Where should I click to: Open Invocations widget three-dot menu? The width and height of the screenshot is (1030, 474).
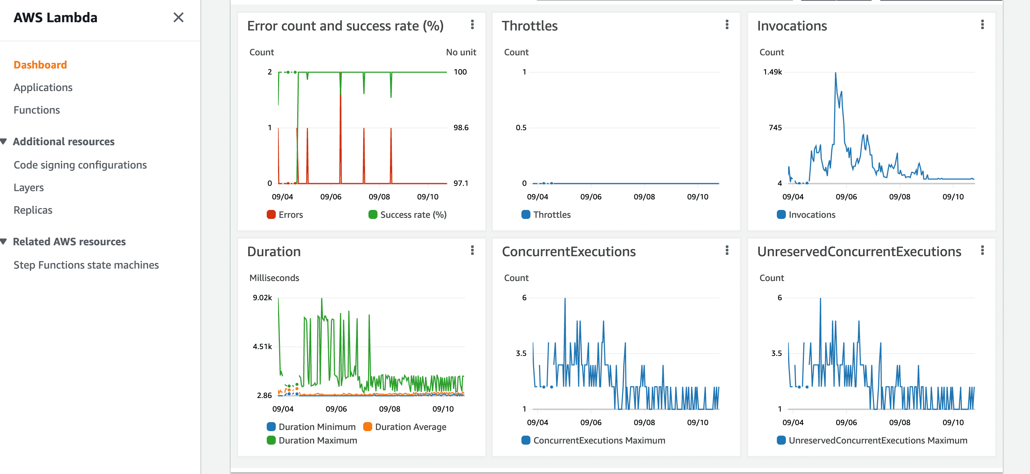point(982,25)
